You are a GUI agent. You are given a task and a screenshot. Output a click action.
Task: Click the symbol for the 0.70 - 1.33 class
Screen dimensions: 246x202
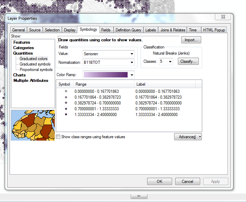pyautogui.click(x=66, y=109)
